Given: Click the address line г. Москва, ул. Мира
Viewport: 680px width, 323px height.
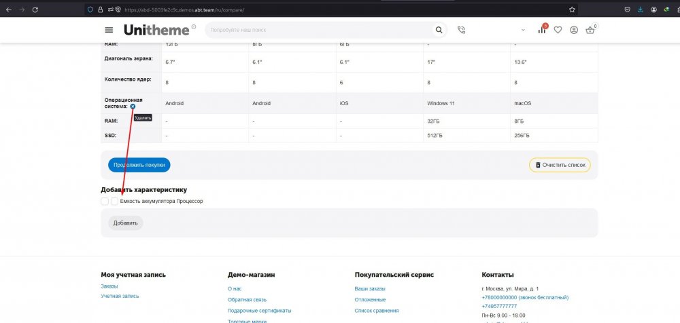Looking at the screenshot, I should click(510, 288).
